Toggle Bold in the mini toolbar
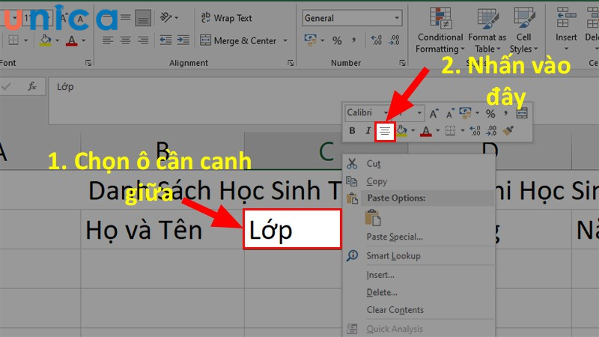The width and height of the screenshot is (599, 337). 352,131
